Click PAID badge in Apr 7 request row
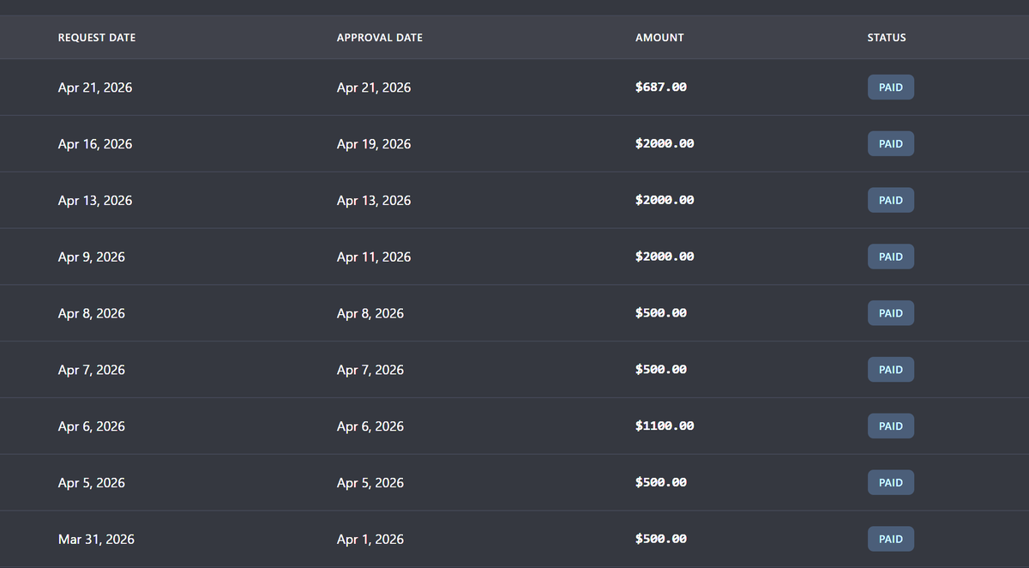This screenshot has width=1029, height=568. [x=891, y=370]
